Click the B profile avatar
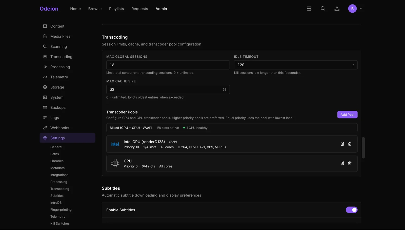The height and width of the screenshot is (230, 405). coord(352,9)
